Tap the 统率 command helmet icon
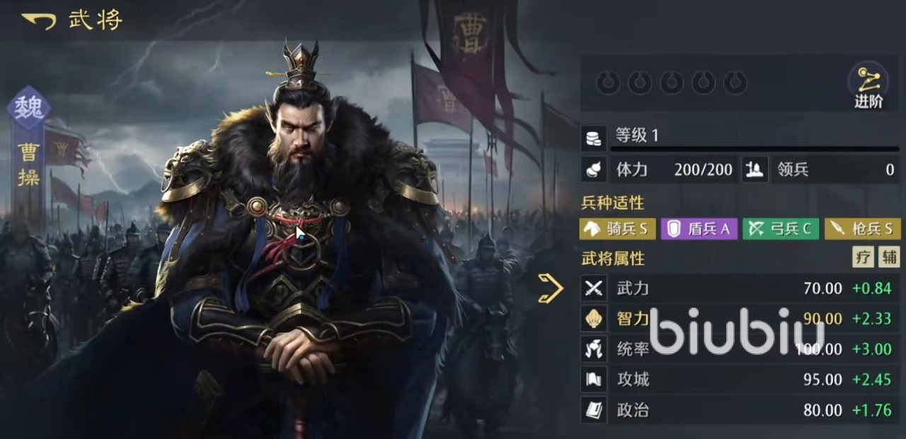Image resolution: width=906 pixels, height=439 pixels. coord(594,349)
